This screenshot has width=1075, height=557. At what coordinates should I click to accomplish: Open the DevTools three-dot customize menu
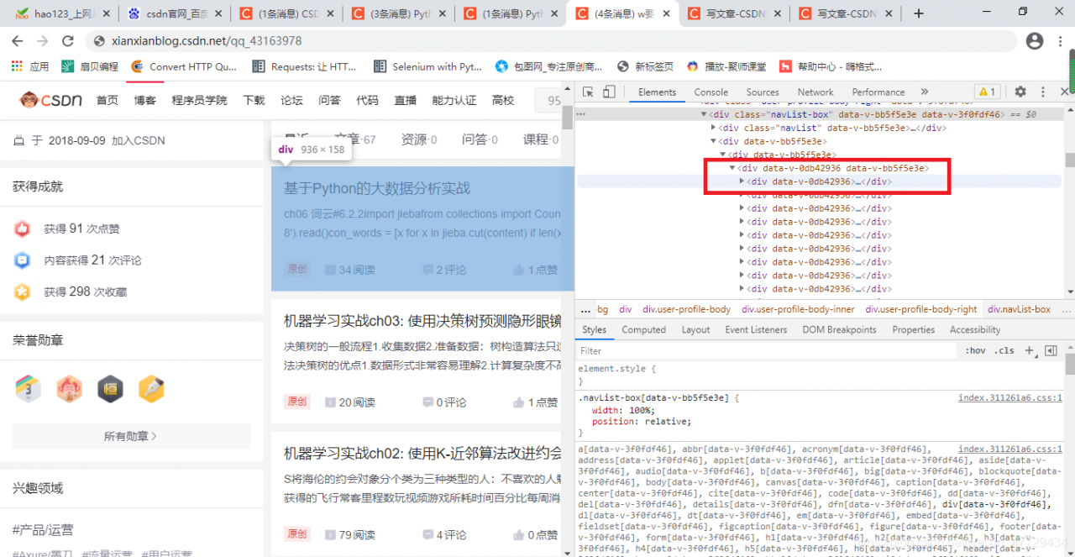pyautogui.click(x=1042, y=92)
